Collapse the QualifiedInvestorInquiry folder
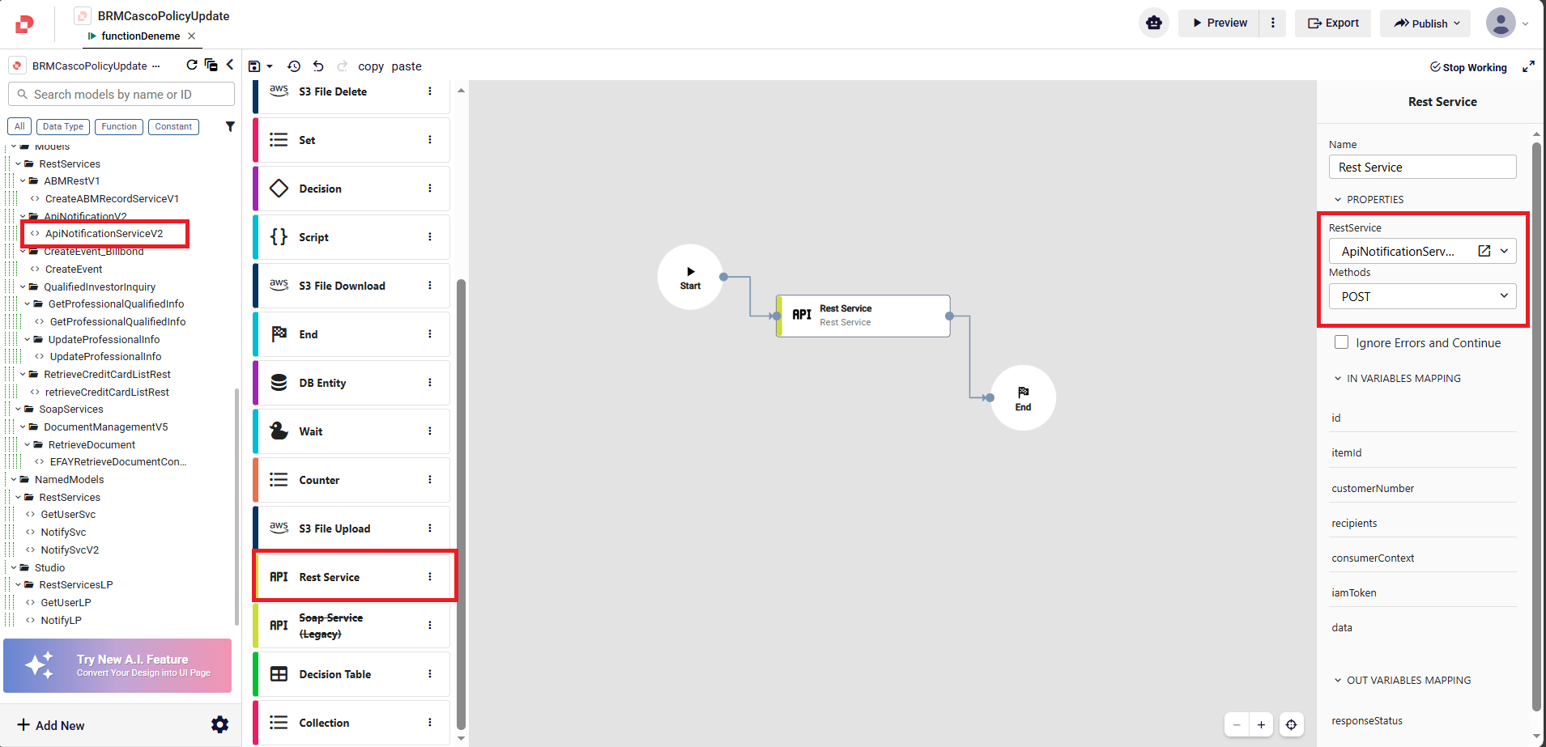Image resolution: width=1546 pixels, height=747 pixels. click(x=23, y=286)
